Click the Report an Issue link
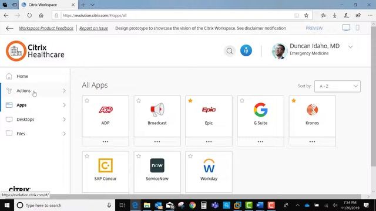This screenshot has height=211, width=376. [x=94, y=28]
